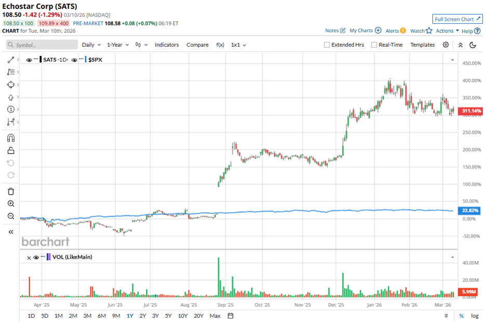
Task: Click the VOL indicator color swatch
Action: pos(49,257)
